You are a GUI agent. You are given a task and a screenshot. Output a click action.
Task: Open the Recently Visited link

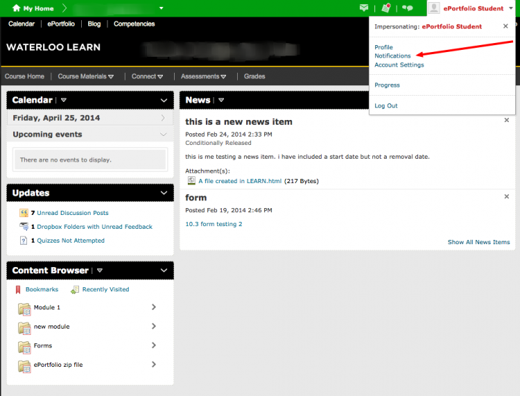coord(106,289)
